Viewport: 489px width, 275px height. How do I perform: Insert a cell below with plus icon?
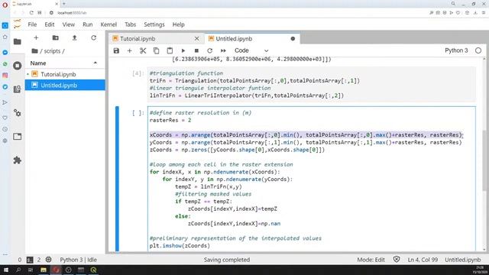coord(129,50)
